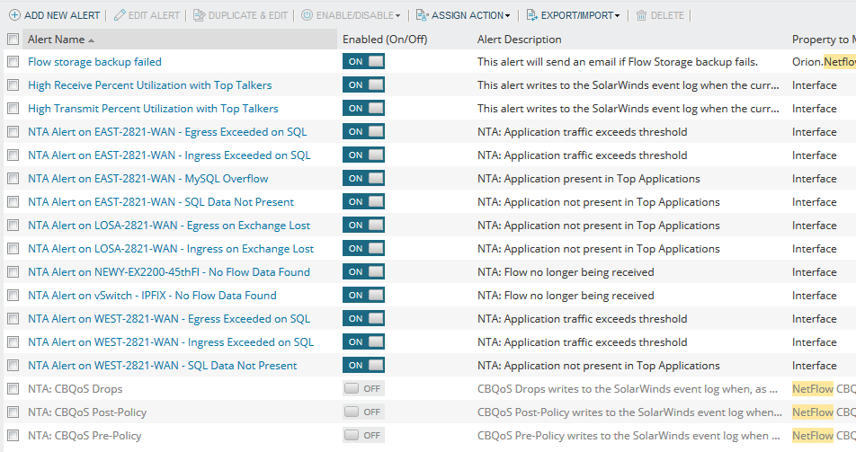Click the Delete trash icon

[641, 15]
